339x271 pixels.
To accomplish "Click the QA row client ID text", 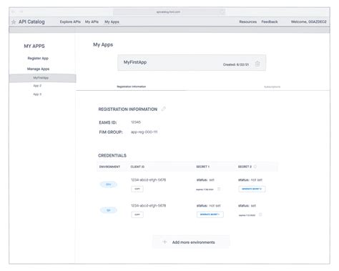I will coord(149,205).
